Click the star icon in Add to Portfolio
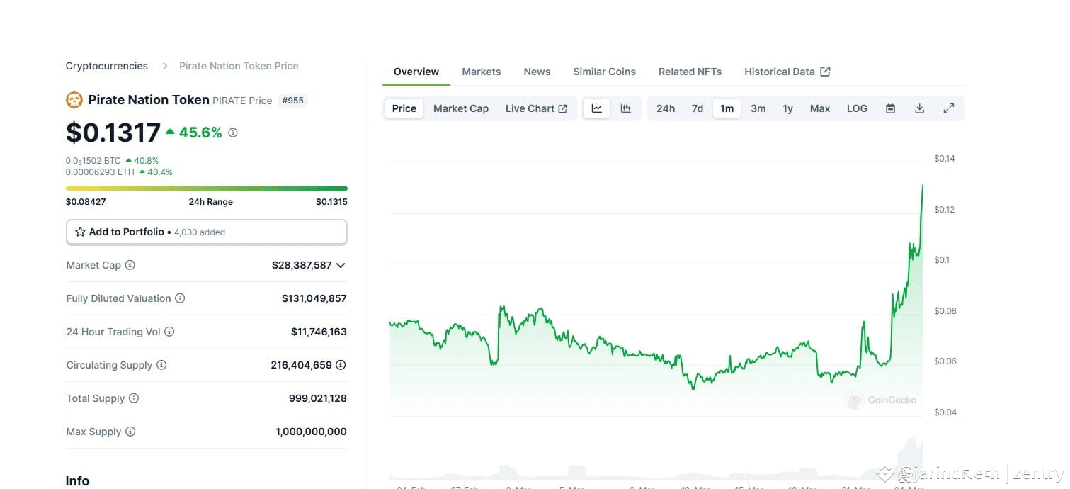 (x=80, y=232)
